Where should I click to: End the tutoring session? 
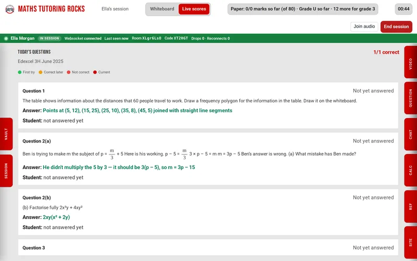(396, 27)
